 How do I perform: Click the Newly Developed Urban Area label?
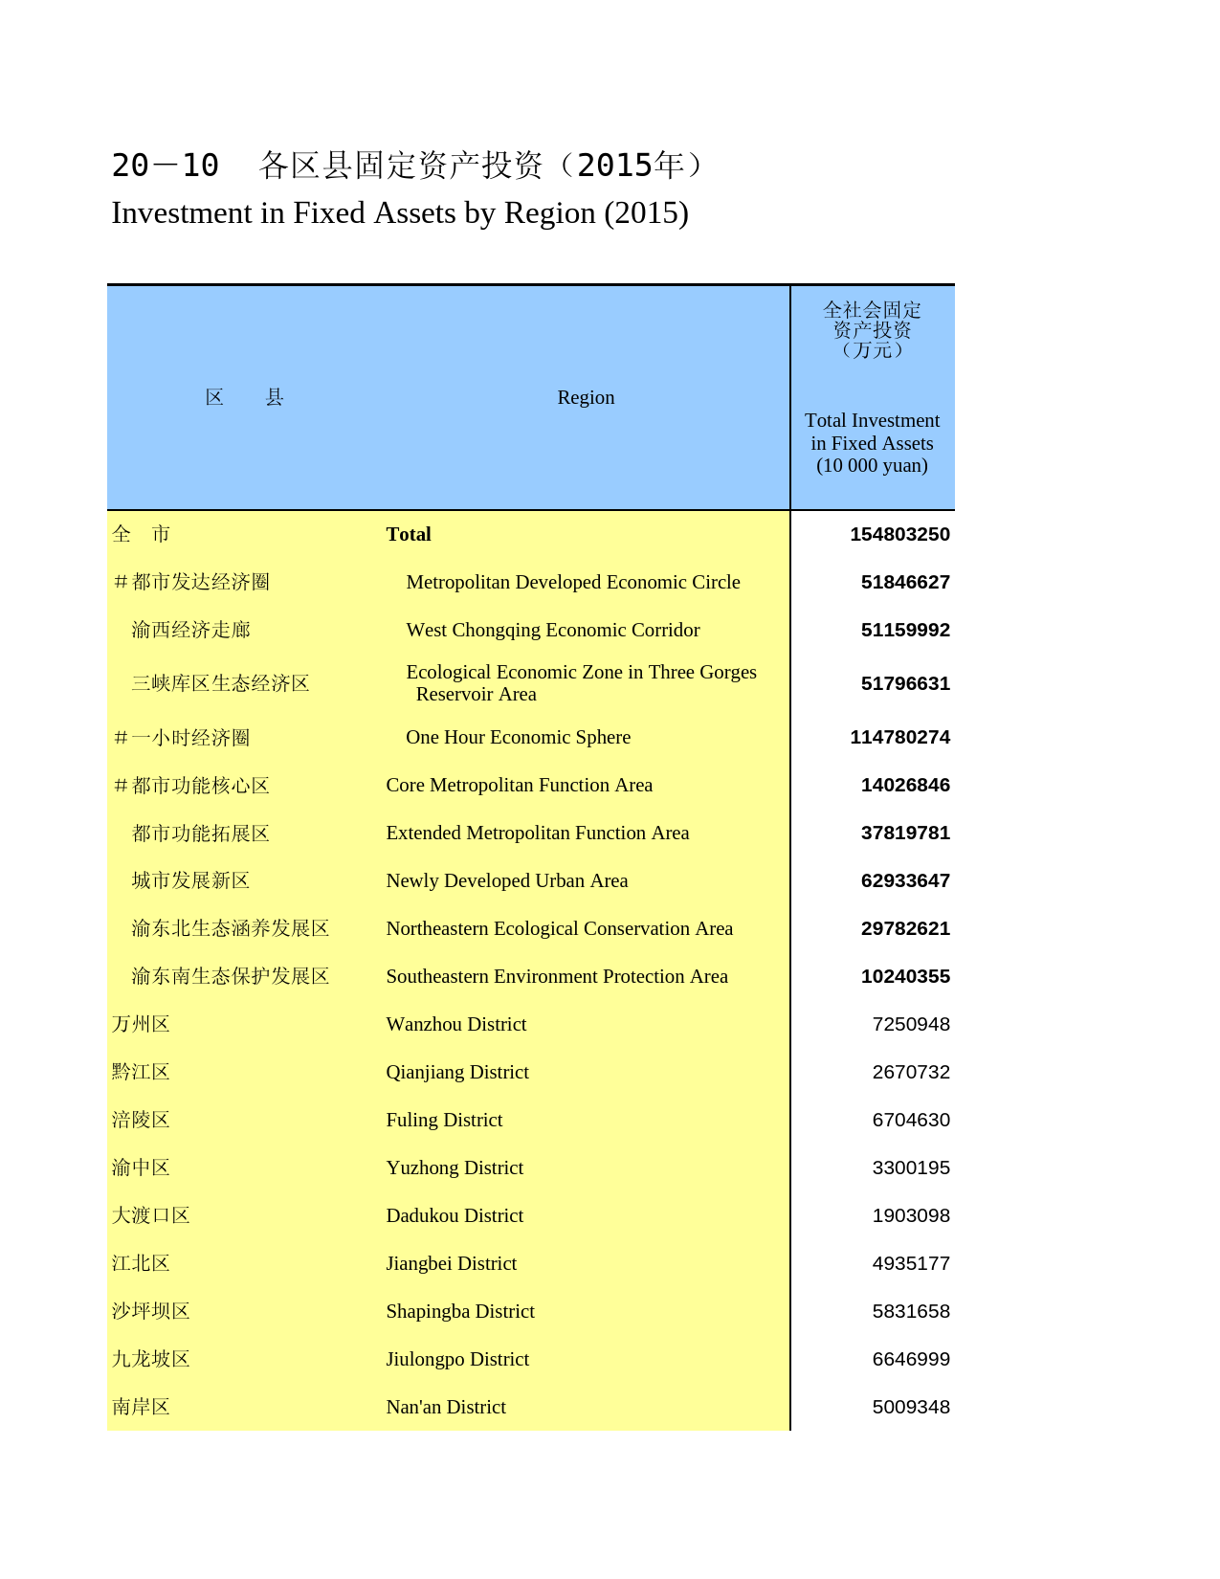coord(506,880)
